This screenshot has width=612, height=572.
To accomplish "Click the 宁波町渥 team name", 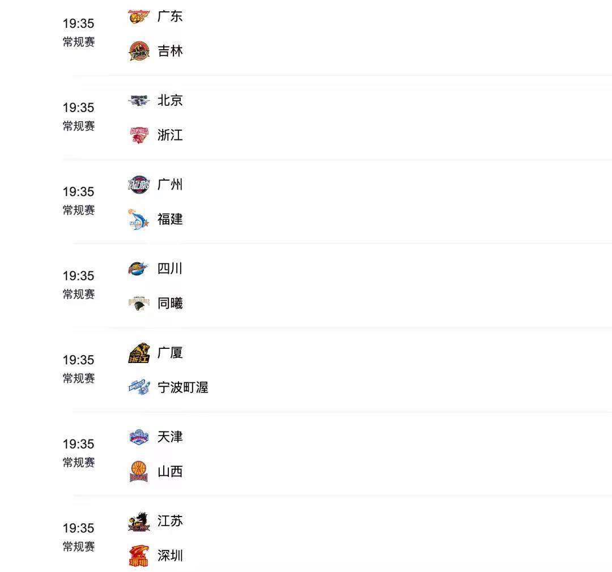I will 182,387.
